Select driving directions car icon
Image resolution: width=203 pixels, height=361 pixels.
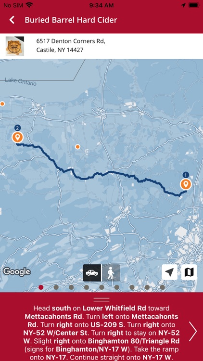pyautogui.click(x=92, y=273)
